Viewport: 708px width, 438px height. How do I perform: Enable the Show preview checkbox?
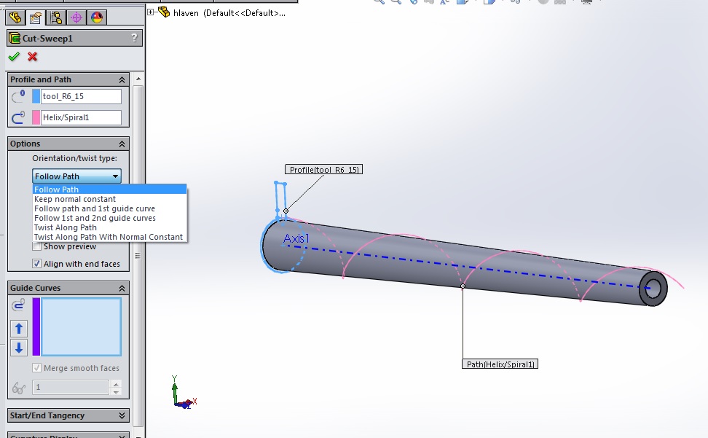37,246
